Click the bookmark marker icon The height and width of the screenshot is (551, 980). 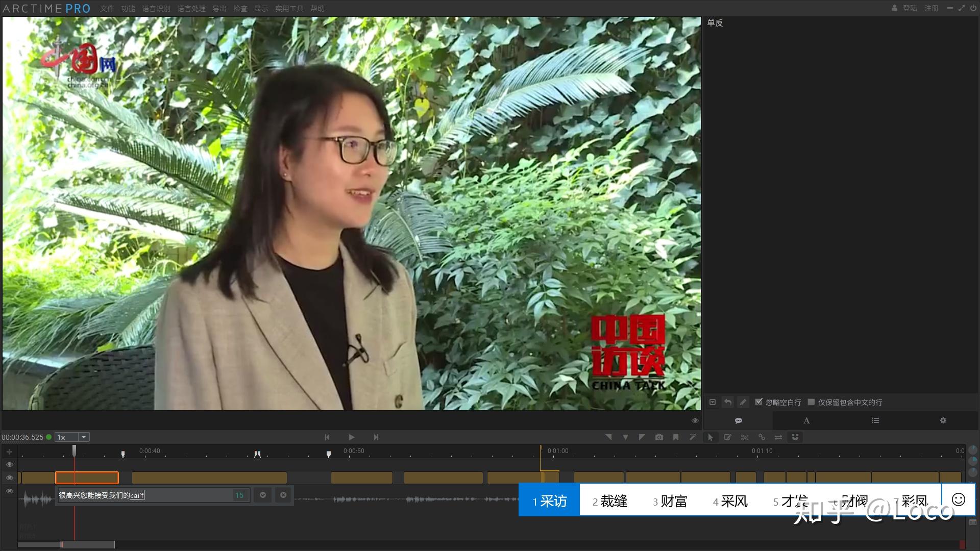[676, 437]
